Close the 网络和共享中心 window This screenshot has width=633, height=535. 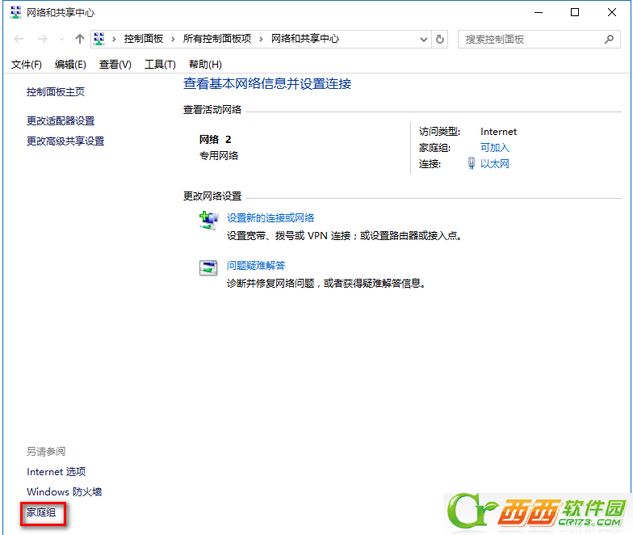click(x=612, y=13)
